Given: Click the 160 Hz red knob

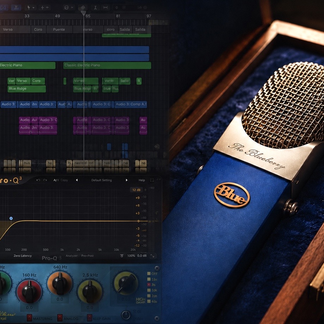Looking at the screenshot, I should (x=29, y=291).
